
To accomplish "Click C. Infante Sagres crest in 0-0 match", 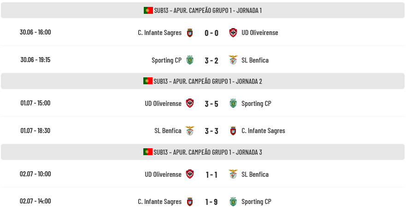I will [190, 33].
